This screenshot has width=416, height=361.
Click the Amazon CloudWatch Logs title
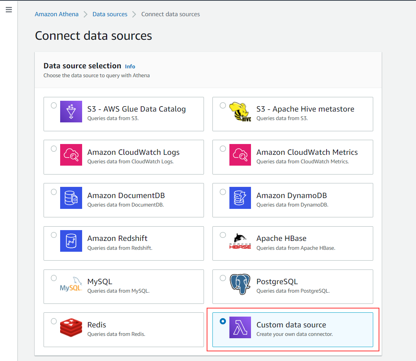point(133,152)
